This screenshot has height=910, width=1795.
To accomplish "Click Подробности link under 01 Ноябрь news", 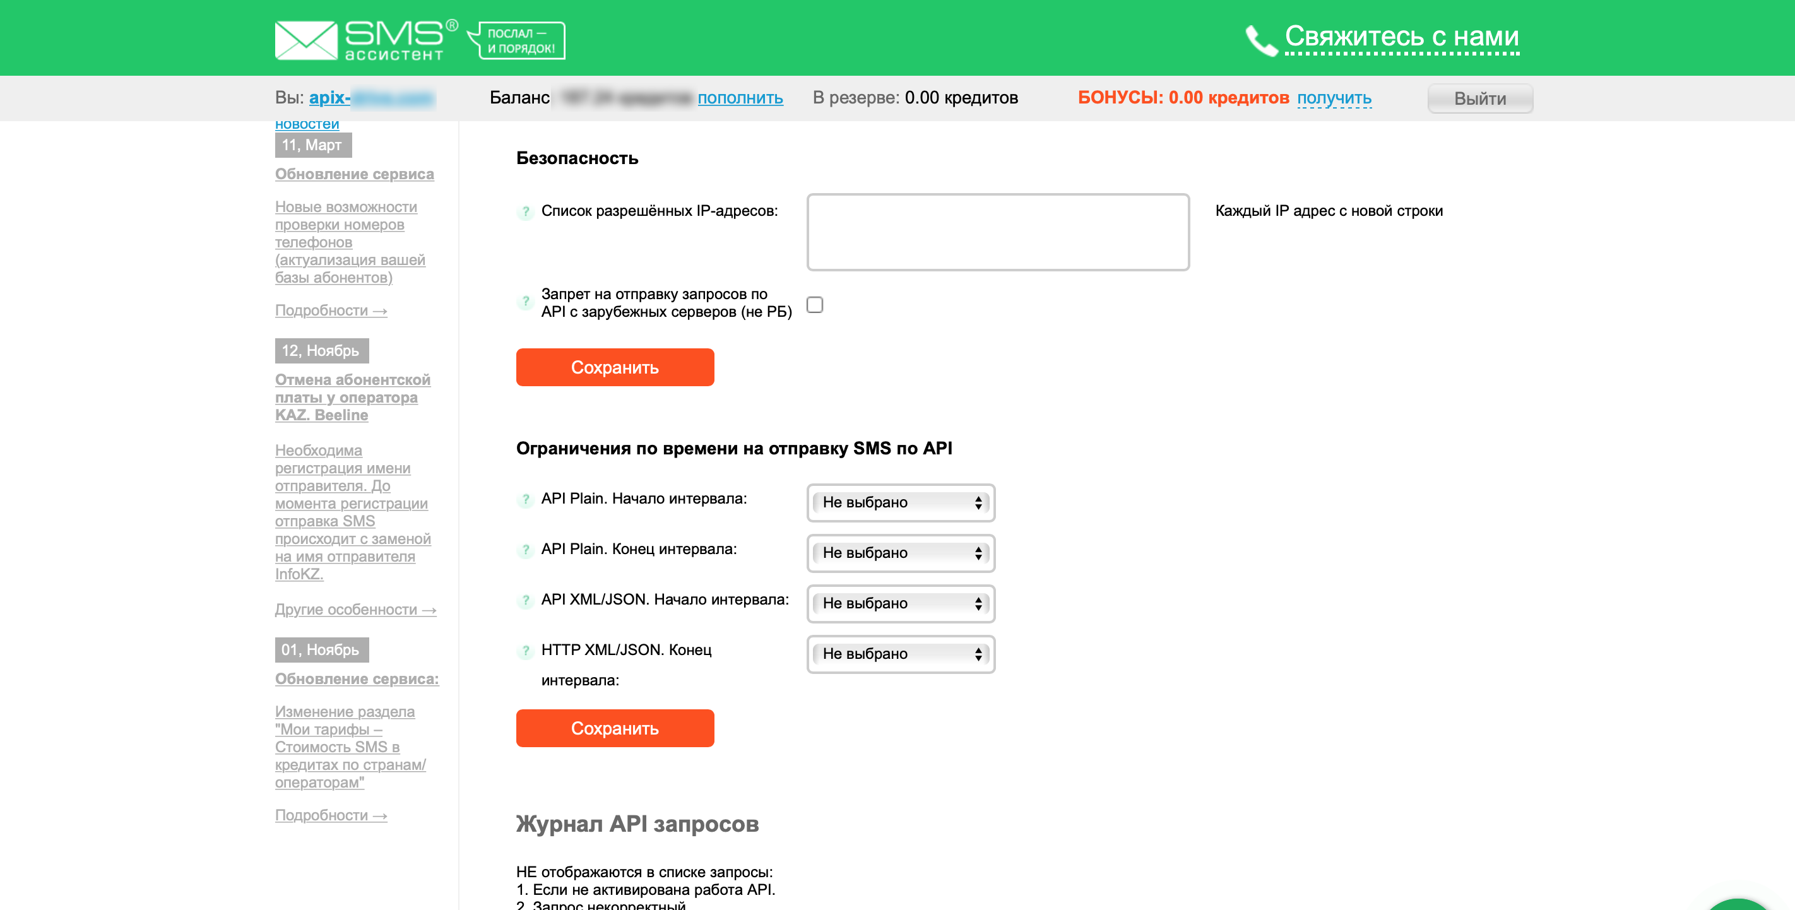I will point(331,815).
